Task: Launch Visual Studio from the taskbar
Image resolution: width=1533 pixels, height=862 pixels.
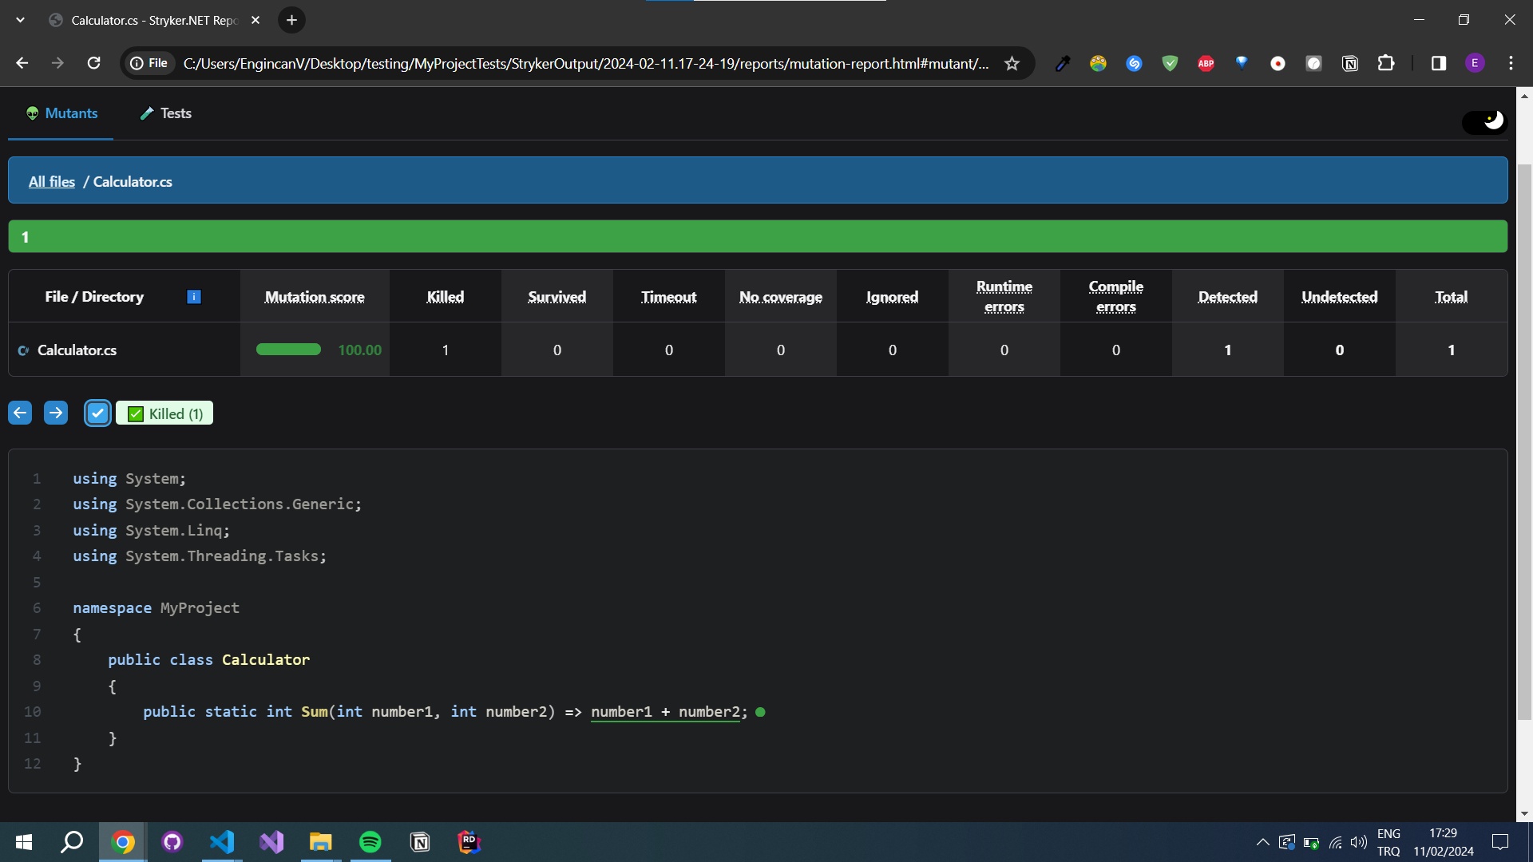Action: tap(271, 842)
